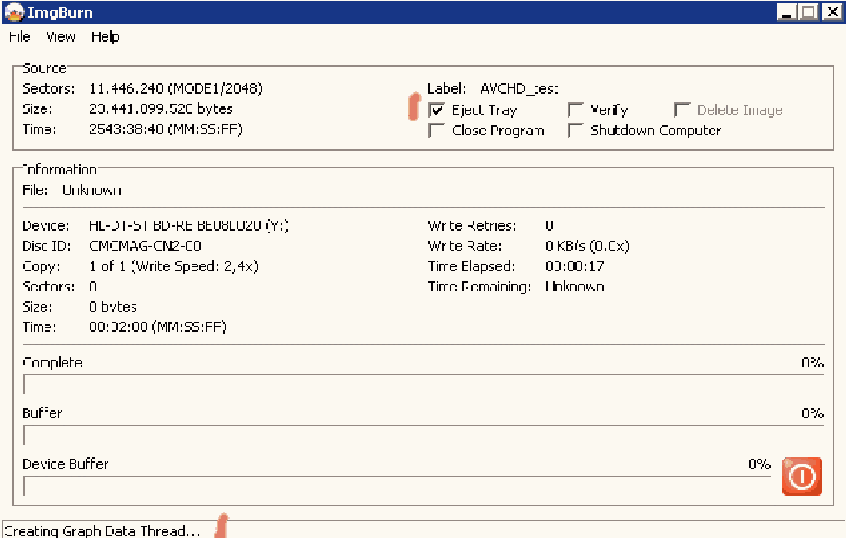Click the AVCHD_test label text

tap(519, 89)
